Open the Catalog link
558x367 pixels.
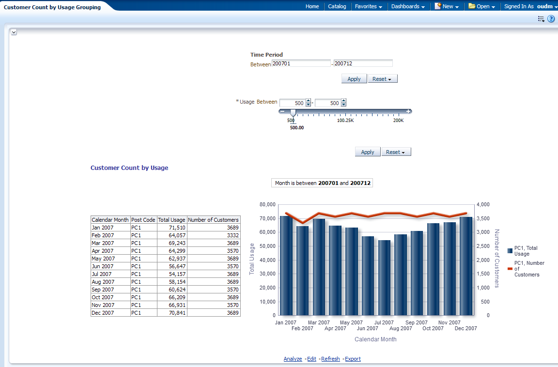pyautogui.click(x=337, y=6)
